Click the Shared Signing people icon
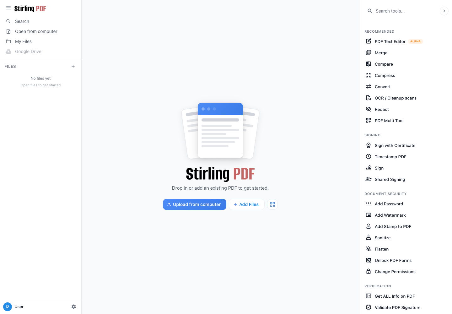This screenshot has height=314, width=452. 369,179
